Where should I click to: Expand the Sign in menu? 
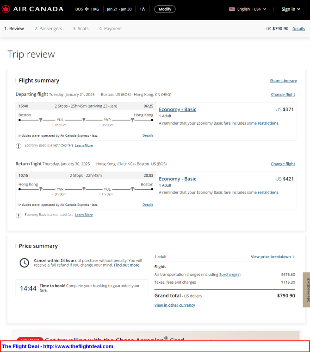click(291, 9)
